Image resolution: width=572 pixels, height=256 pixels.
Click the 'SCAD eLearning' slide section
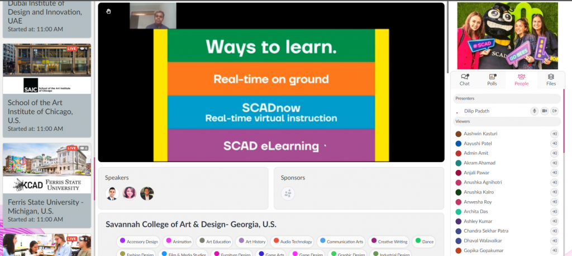271,146
